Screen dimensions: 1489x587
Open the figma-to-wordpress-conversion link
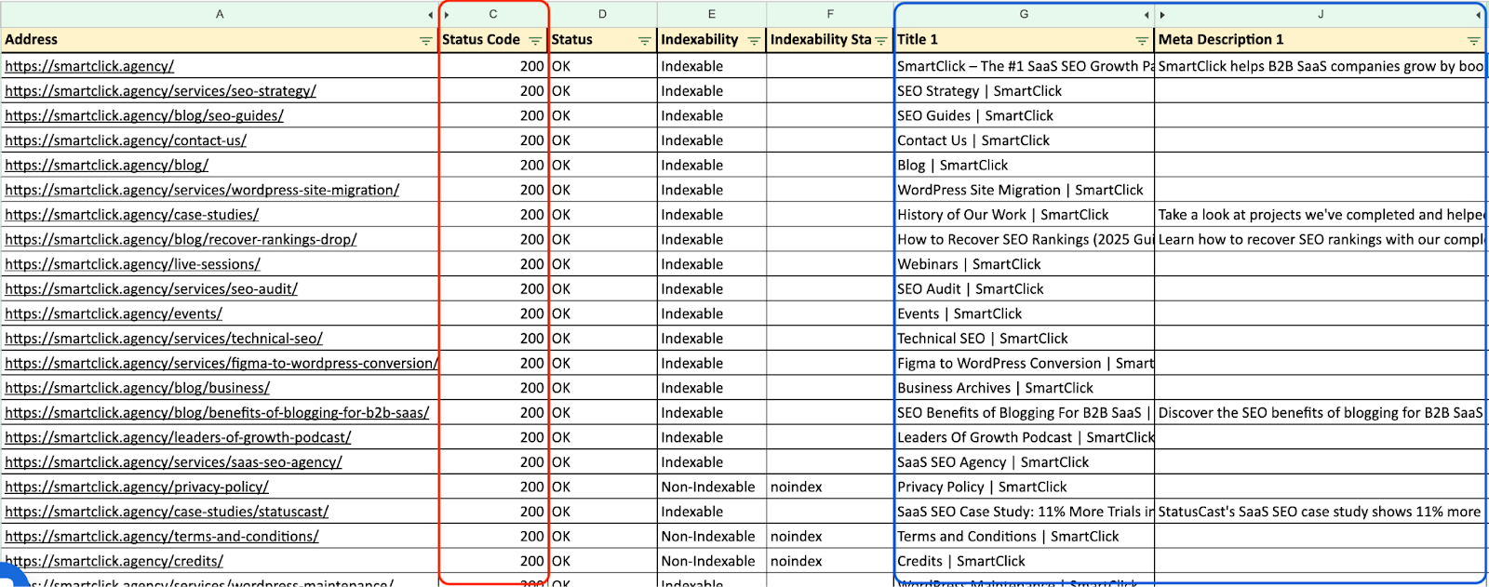point(221,363)
